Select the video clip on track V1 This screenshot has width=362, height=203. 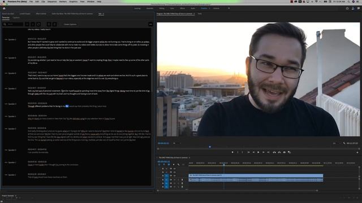coord(256,175)
